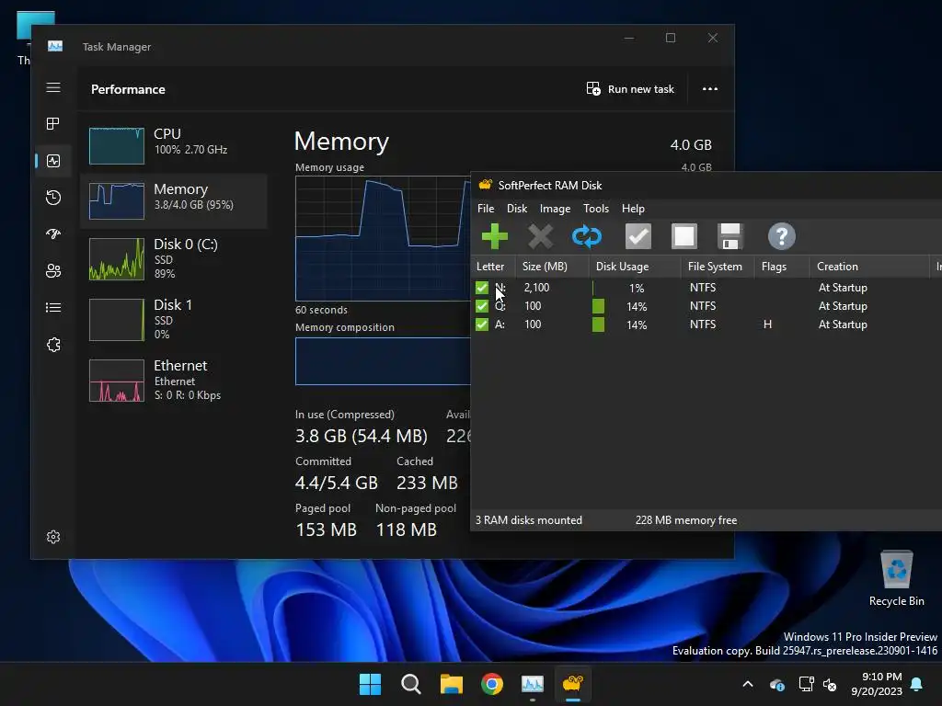Open Tools menu in SoftPerfect RAM Disk
The width and height of the screenshot is (942, 706).
tap(596, 209)
